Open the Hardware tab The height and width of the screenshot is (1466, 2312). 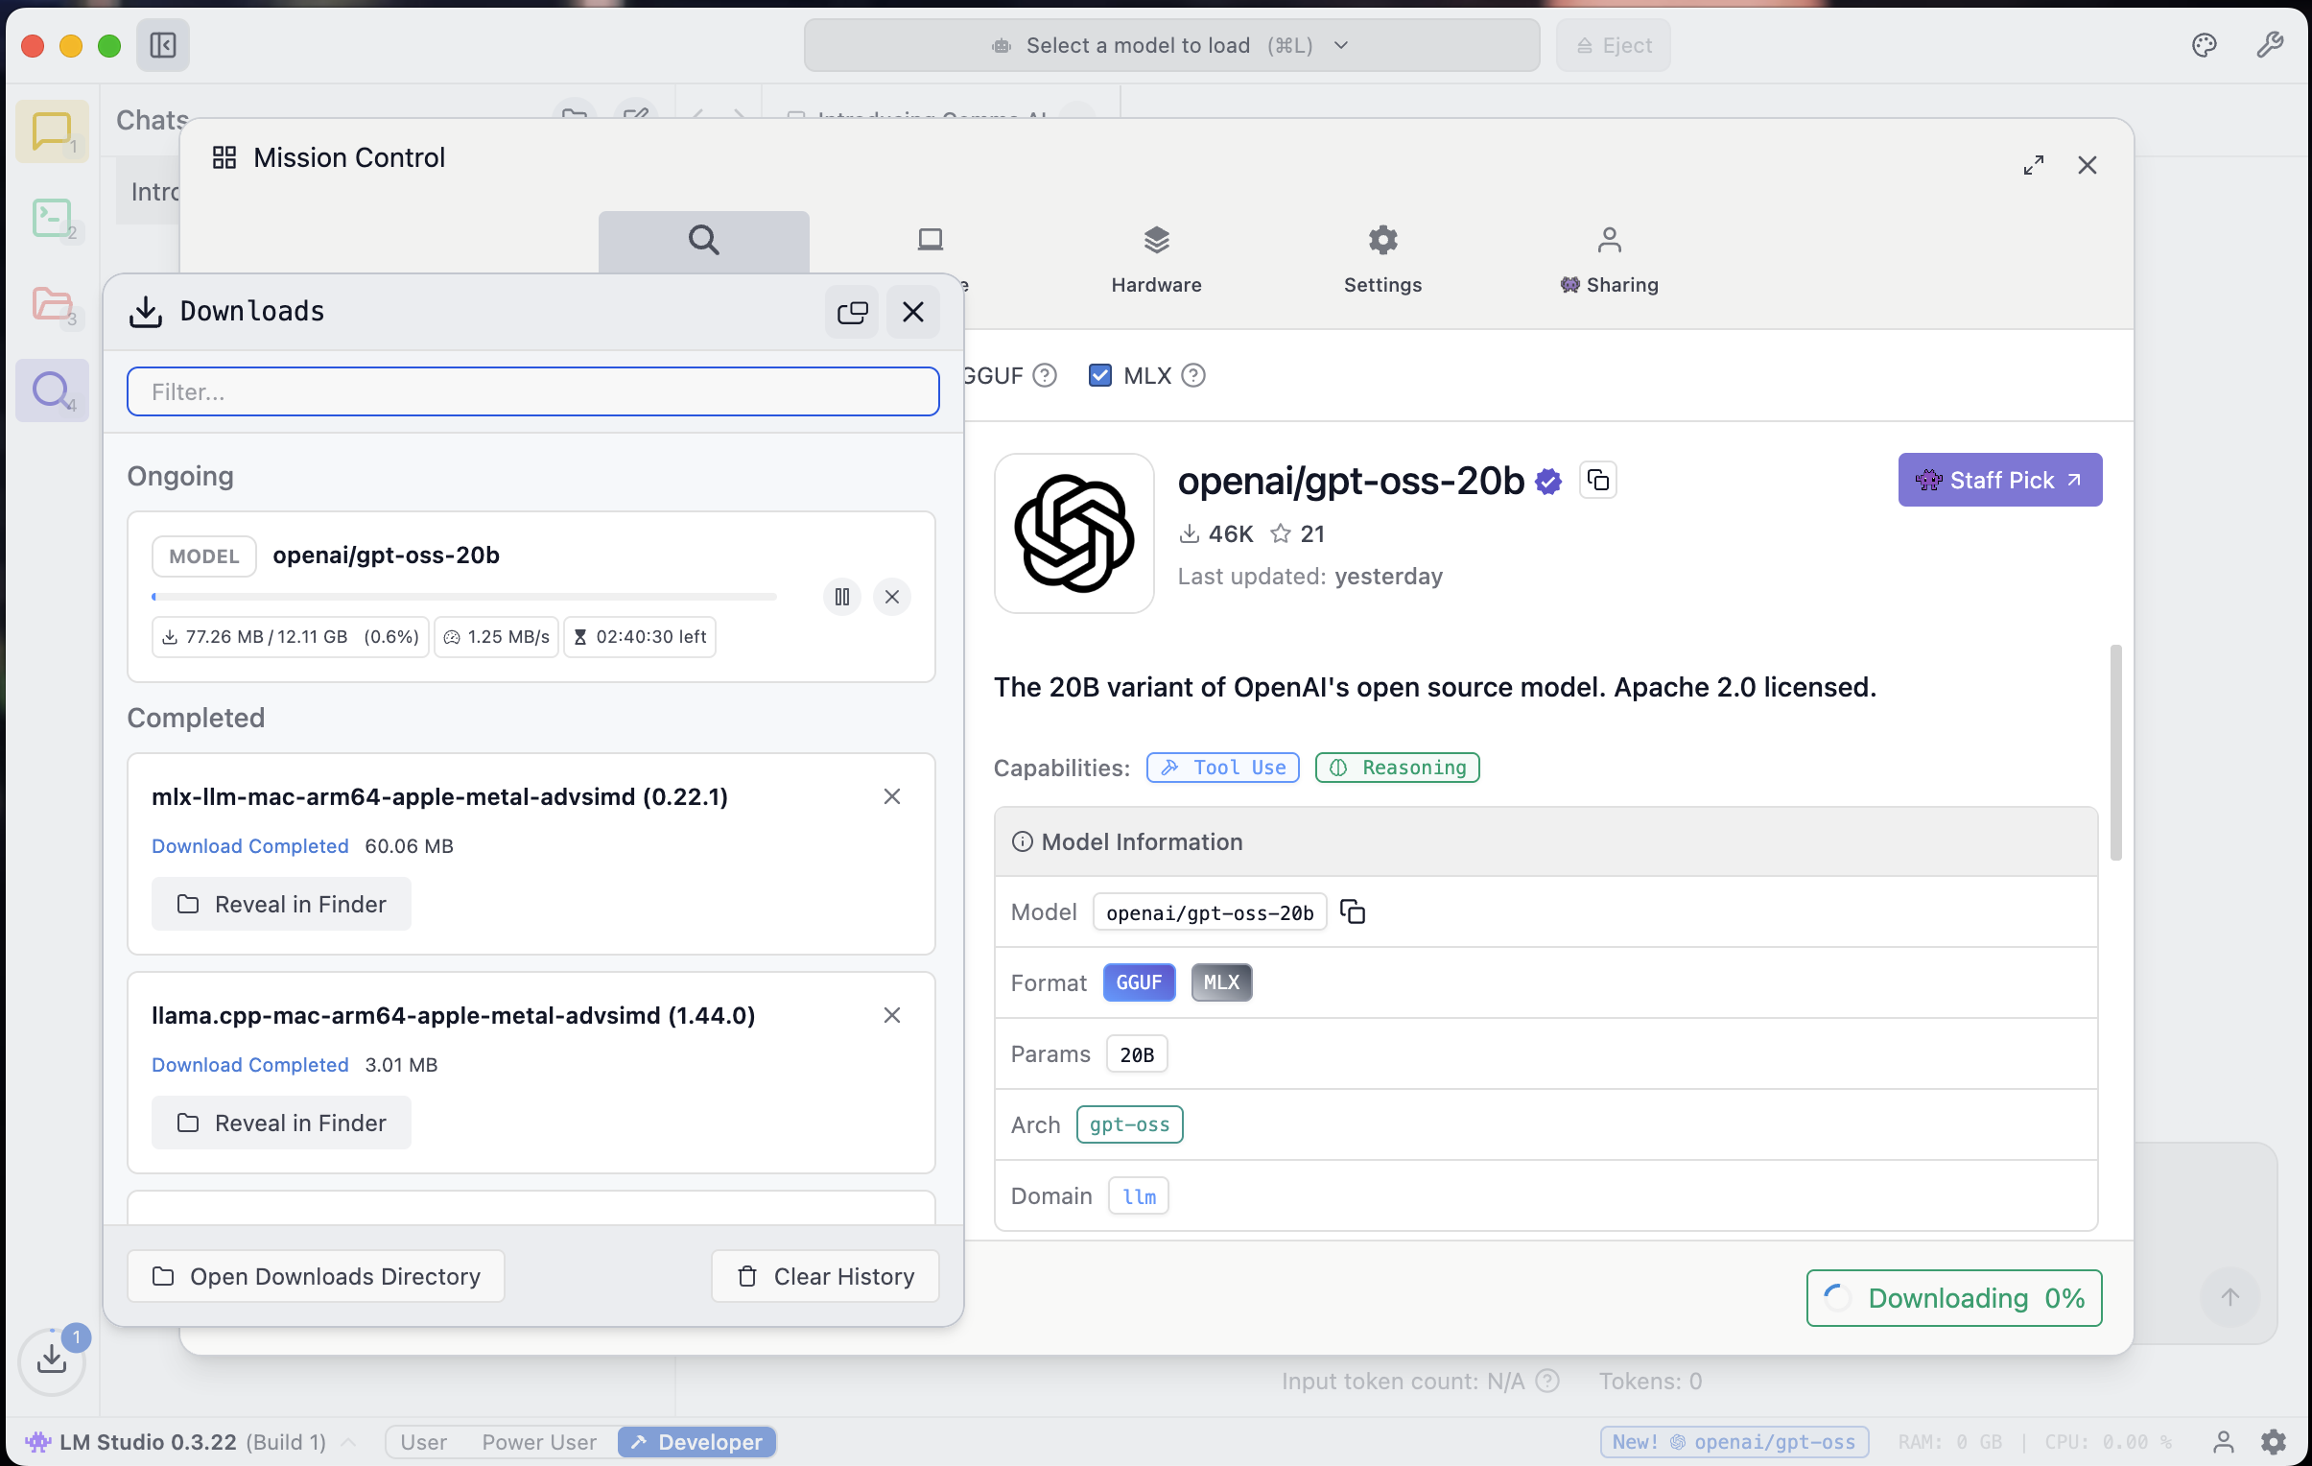[1156, 259]
